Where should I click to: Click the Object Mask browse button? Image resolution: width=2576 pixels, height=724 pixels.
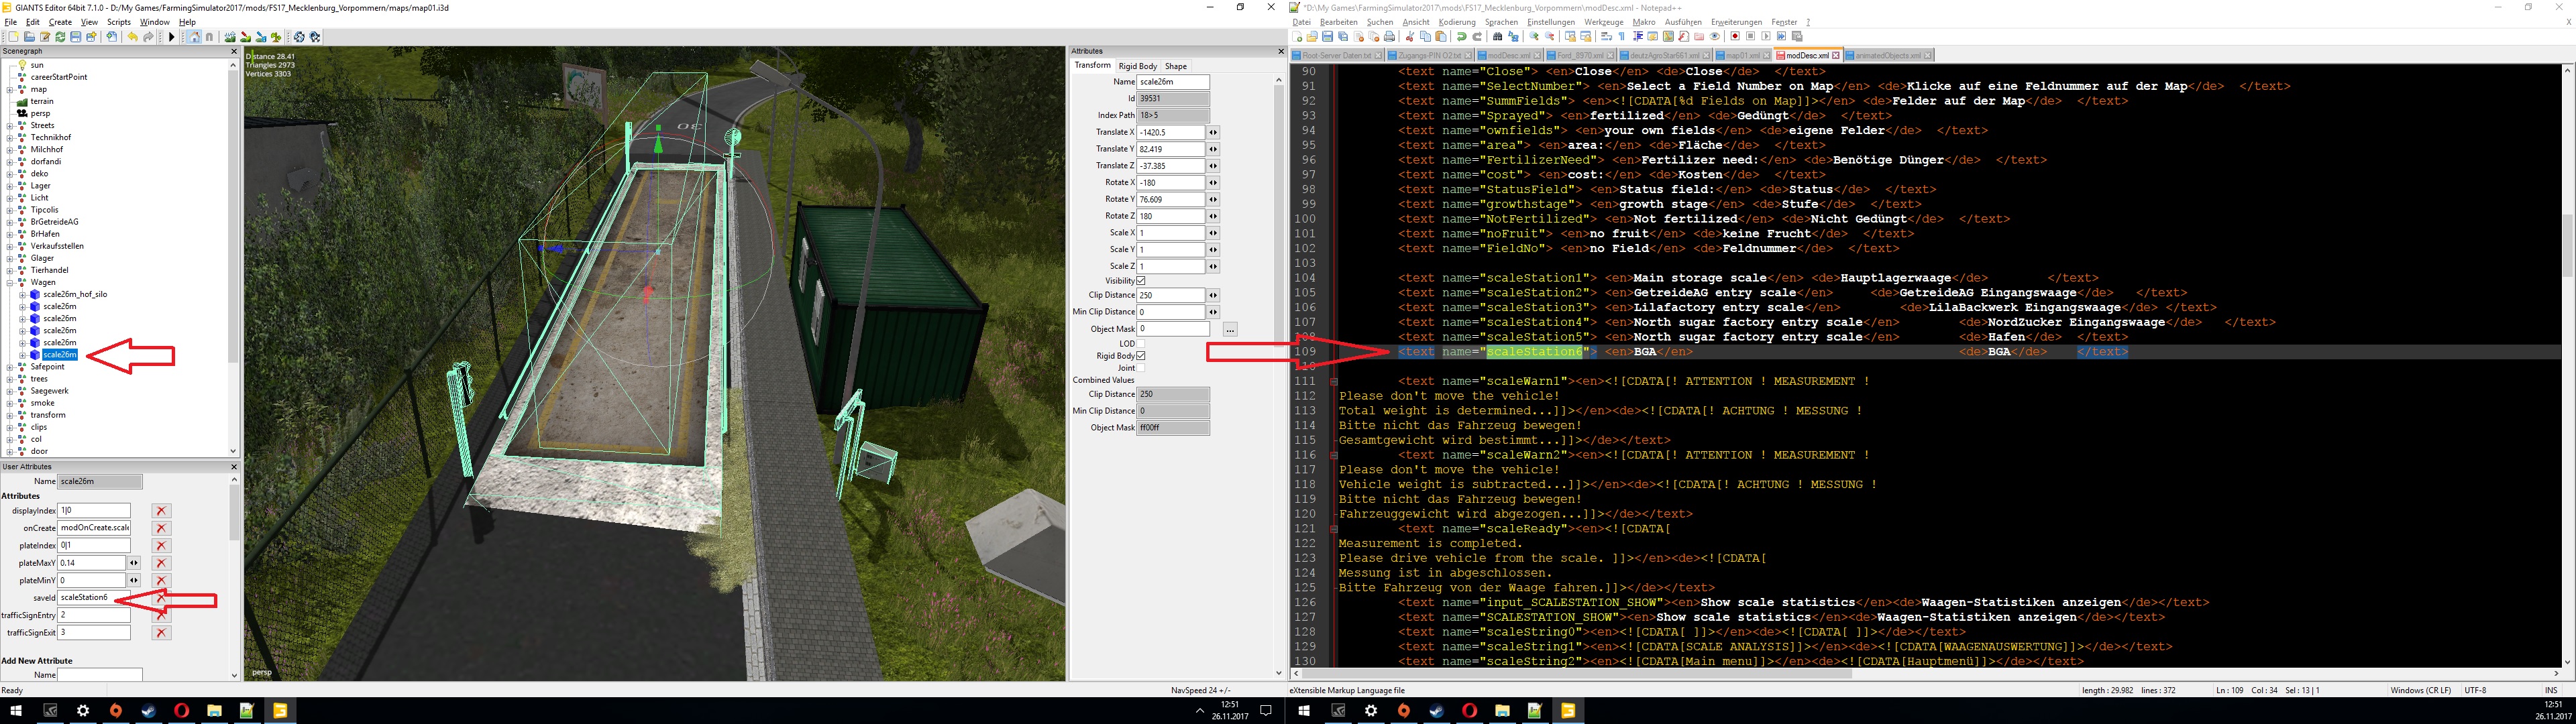[1230, 329]
